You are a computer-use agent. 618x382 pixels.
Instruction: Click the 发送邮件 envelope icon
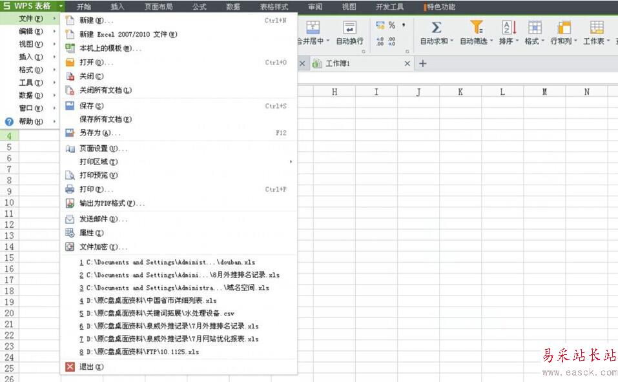tap(70, 219)
